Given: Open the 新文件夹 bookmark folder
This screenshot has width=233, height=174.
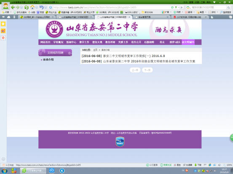Looking at the screenshot, I should pos(147,12).
